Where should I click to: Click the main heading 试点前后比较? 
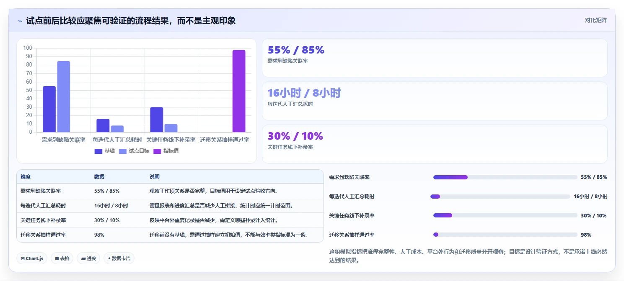click(131, 20)
